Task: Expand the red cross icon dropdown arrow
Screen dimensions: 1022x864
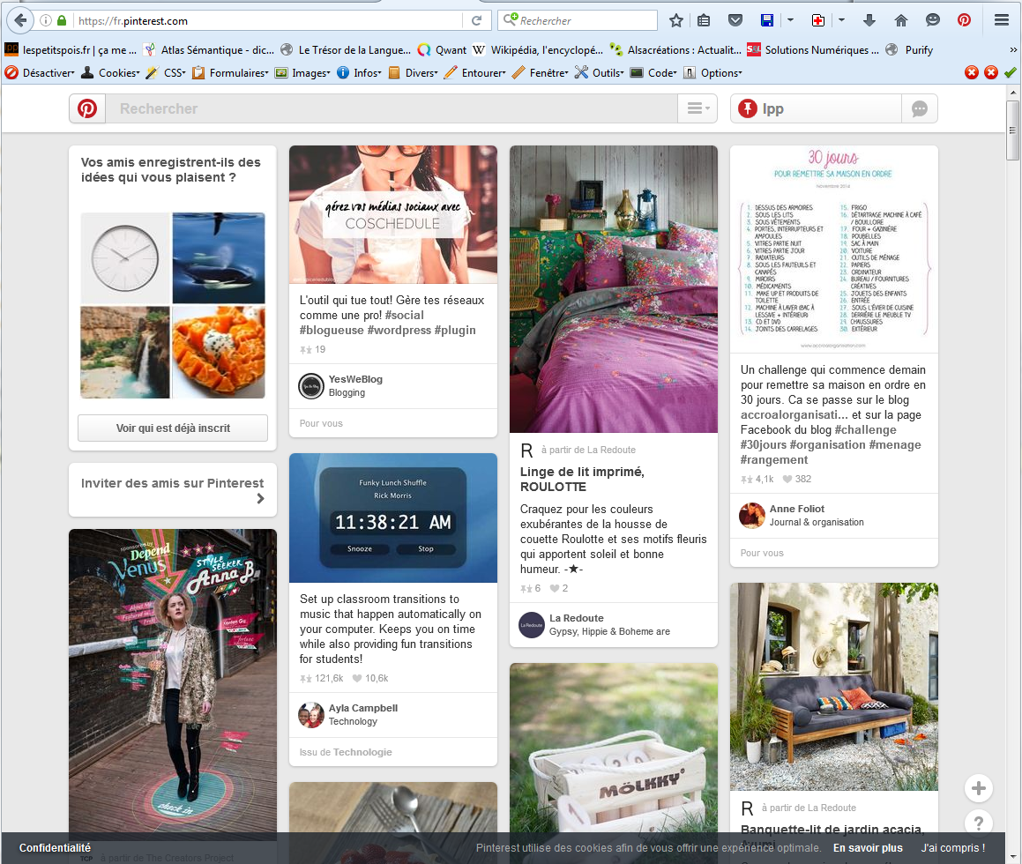Action: click(841, 21)
